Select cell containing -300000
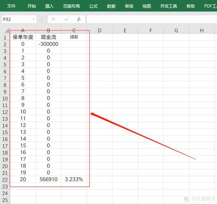Screen dimensions: 217x204 coord(48,44)
